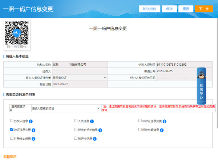The height and width of the screenshot is (160, 218).
Task: Check the 非涉证信息变更 checkbox
Action: [140, 120]
